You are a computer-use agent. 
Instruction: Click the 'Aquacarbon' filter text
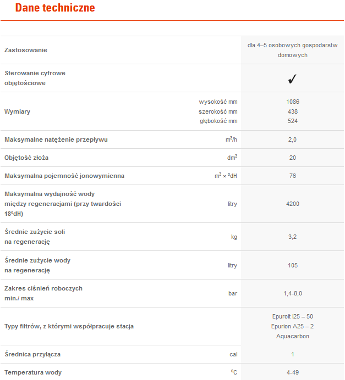click(x=293, y=336)
